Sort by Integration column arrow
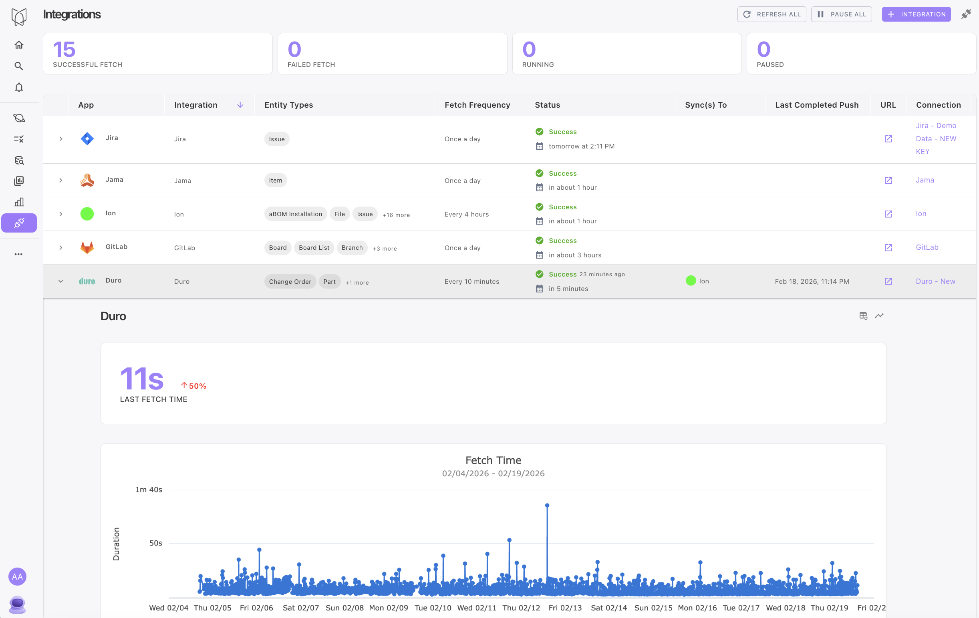979x618 pixels. 240,105
